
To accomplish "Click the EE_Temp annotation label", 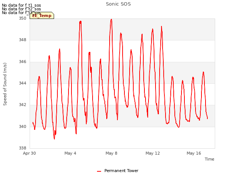I will 42,16.
